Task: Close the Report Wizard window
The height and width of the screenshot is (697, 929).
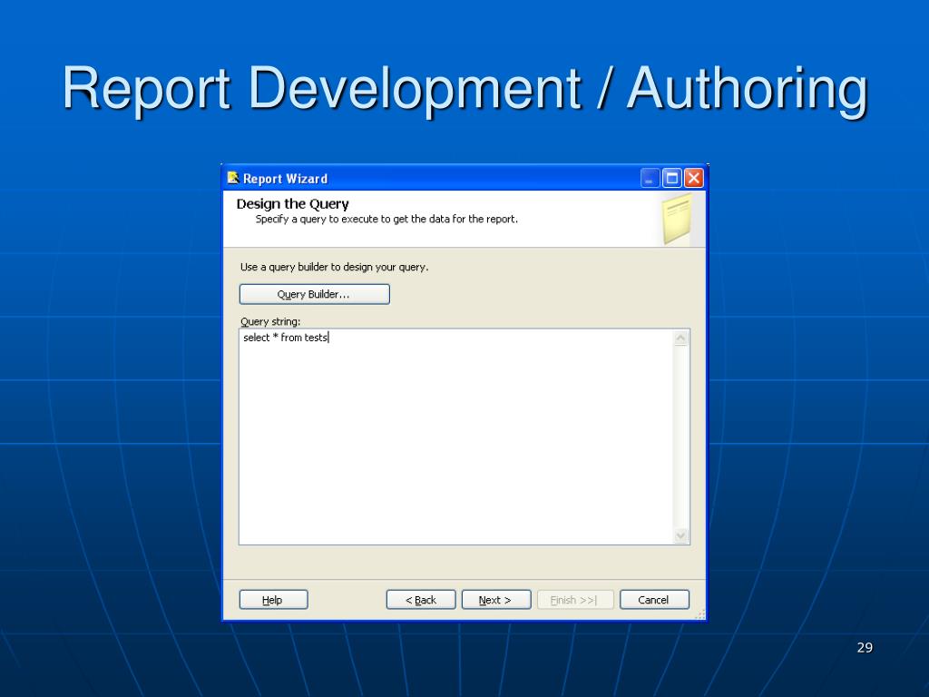Action: [x=693, y=178]
